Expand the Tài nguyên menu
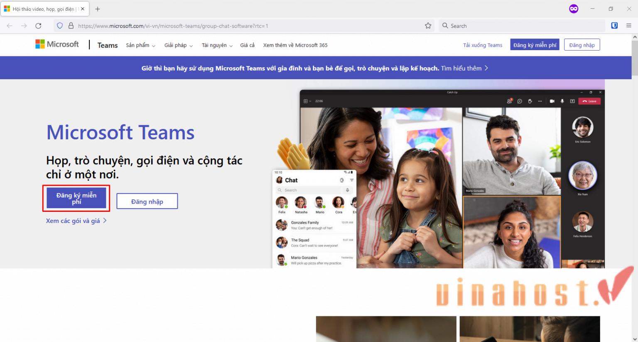 [x=217, y=45]
